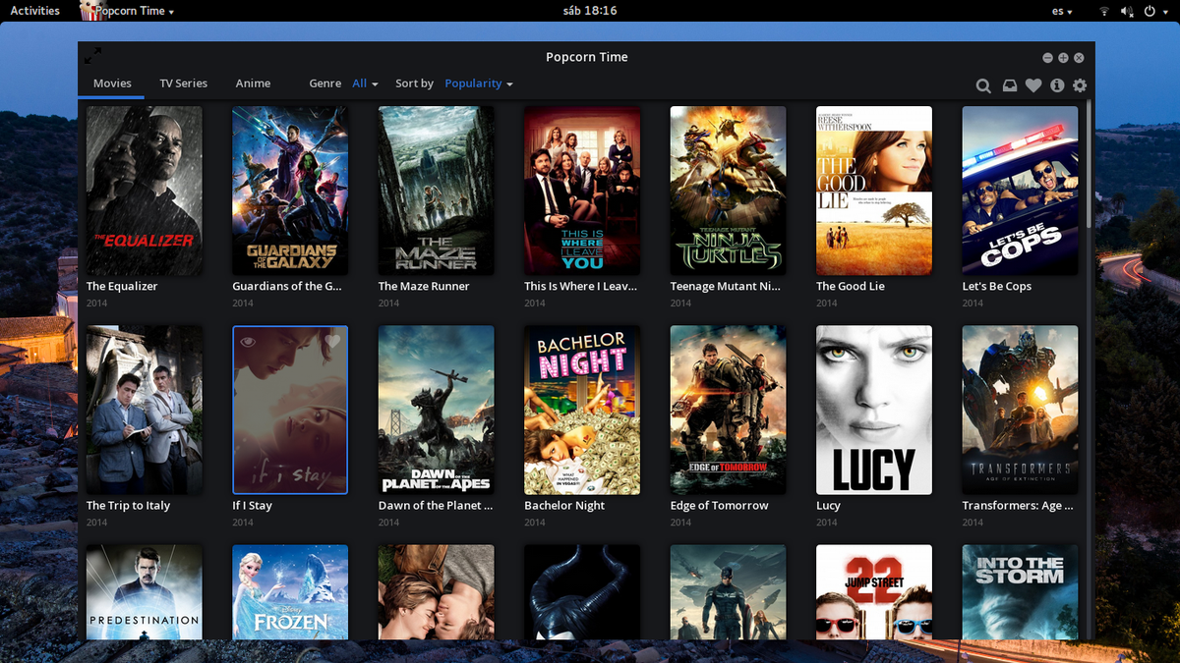Open the Edge of Tomorrow poster
The image size is (1180, 663).
[729, 410]
